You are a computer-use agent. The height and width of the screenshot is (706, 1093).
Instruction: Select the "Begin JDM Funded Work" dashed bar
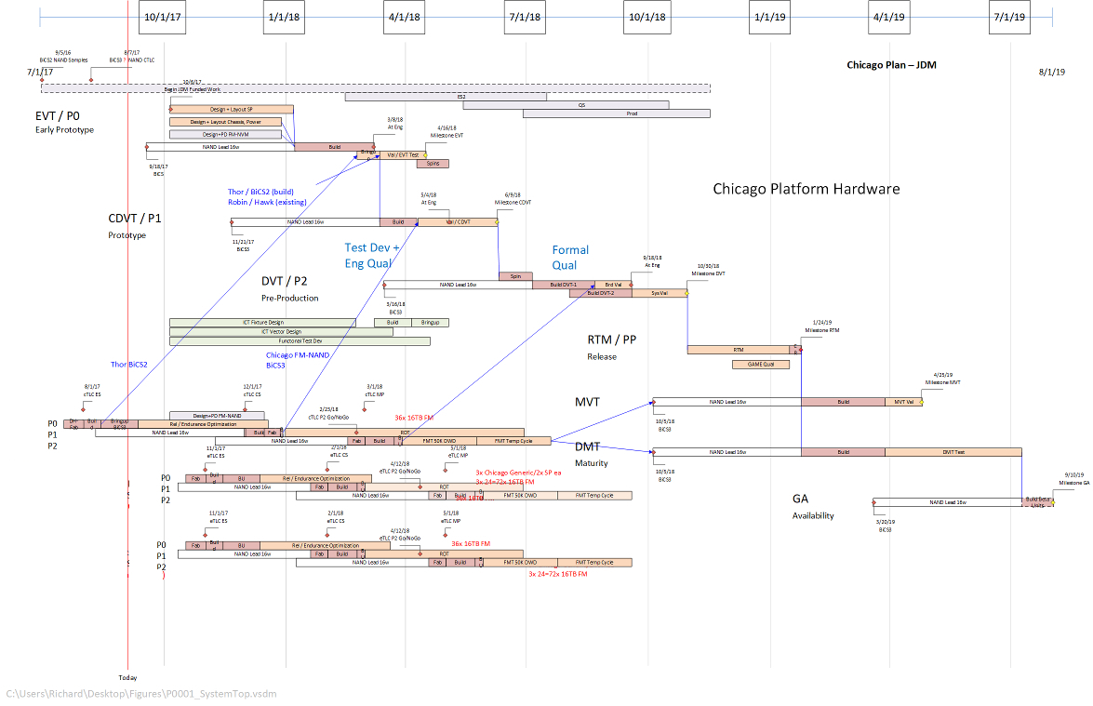pos(376,88)
